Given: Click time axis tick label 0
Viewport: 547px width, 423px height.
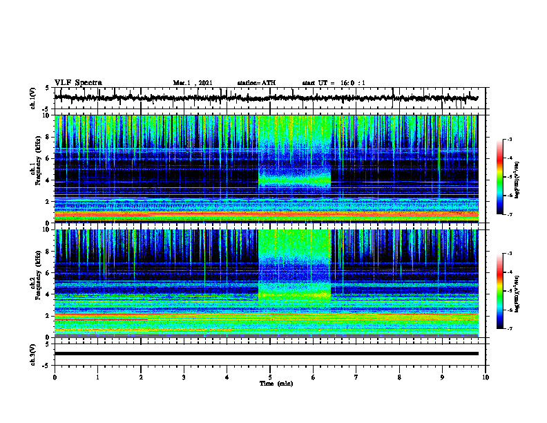Looking at the screenshot, I should click(55, 377).
